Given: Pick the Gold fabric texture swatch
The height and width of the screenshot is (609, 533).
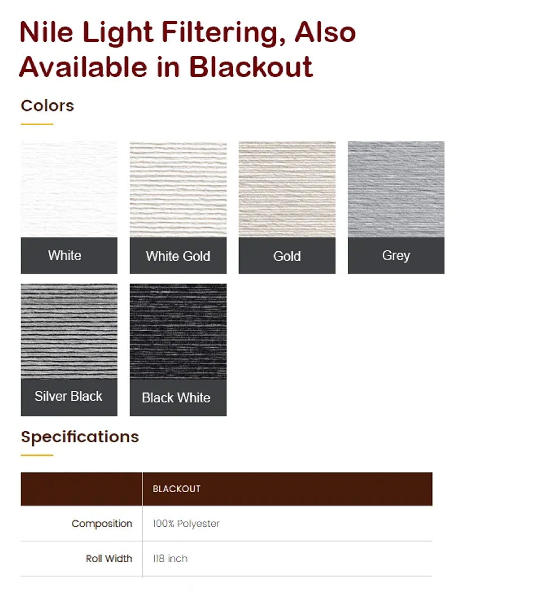Looking at the screenshot, I should pos(287,189).
